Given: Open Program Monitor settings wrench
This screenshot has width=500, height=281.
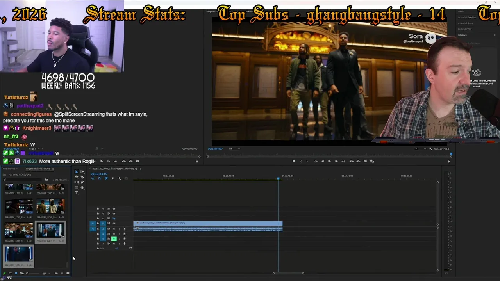Looking at the screenshot, I should 430,148.
